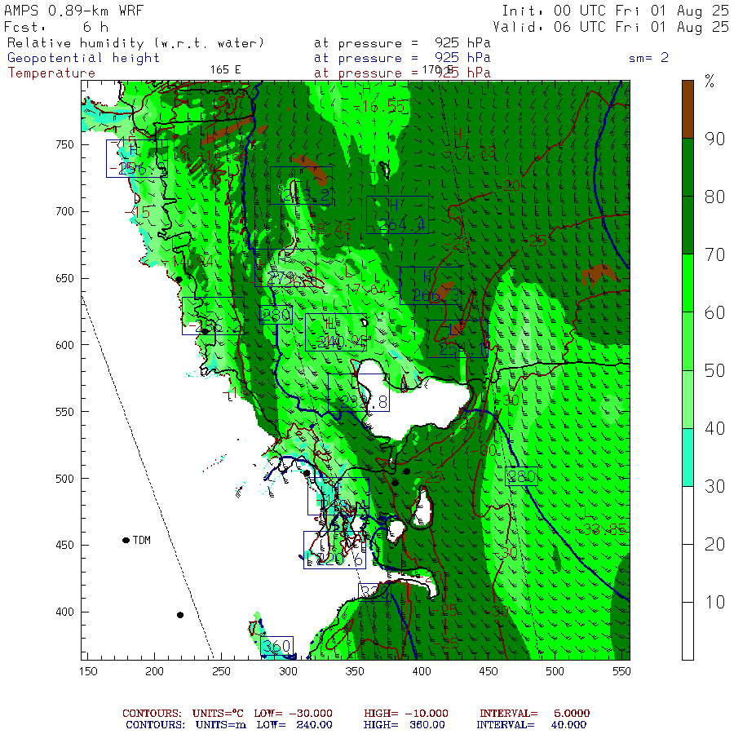The image size is (734, 734).
Task: Click the boxed '266.3' high height label
Action: [x=431, y=286]
